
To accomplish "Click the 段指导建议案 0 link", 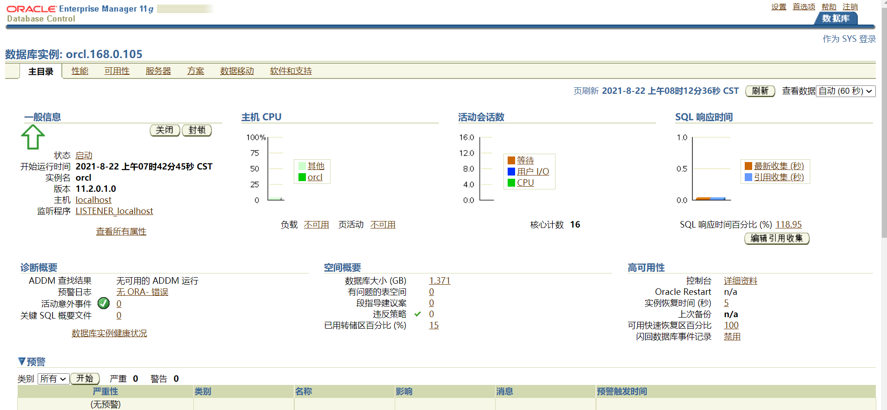I will coord(432,303).
